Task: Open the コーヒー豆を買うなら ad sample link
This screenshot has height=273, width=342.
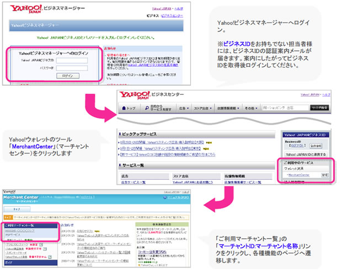Action: pyautogui.click(x=152, y=251)
